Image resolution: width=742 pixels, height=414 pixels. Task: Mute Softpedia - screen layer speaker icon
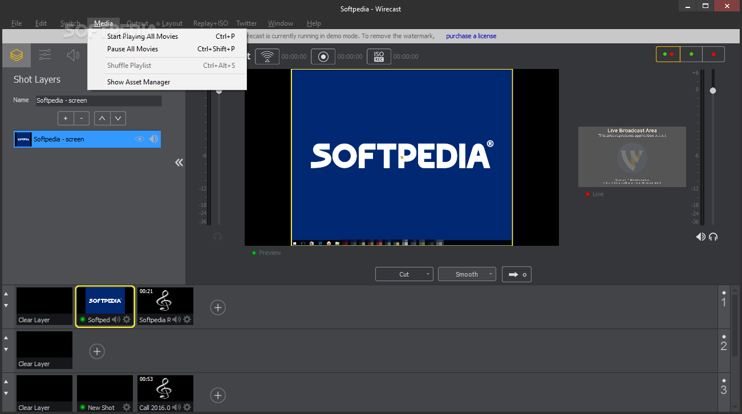154,139
